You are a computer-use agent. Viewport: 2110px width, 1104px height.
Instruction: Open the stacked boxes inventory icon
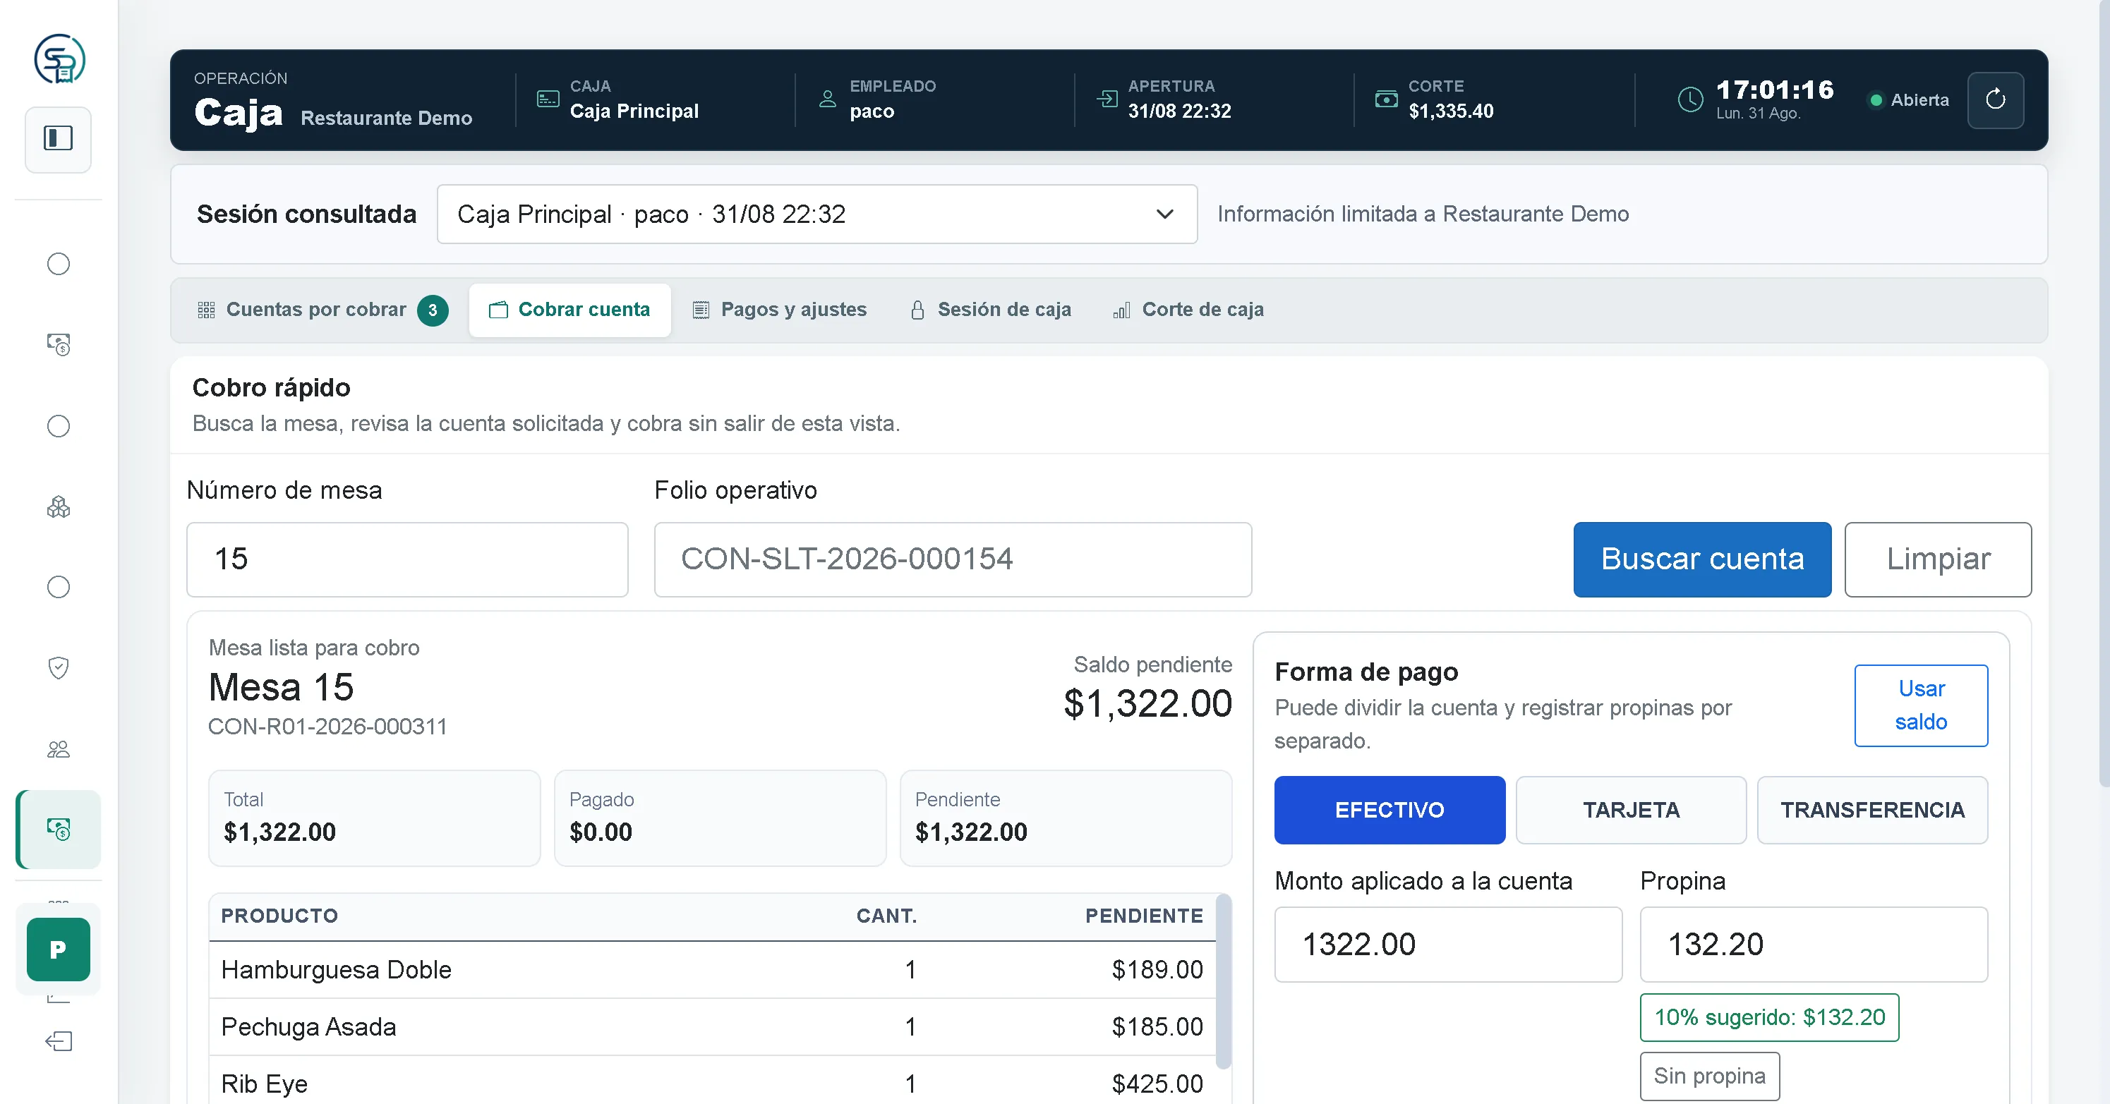tap(58, 507)
